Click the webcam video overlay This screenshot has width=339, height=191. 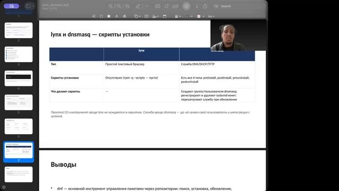click(238, 36)
